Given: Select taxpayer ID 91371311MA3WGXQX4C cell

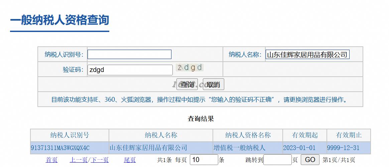Looking at the screenshot, I should [x=70, y=148].
